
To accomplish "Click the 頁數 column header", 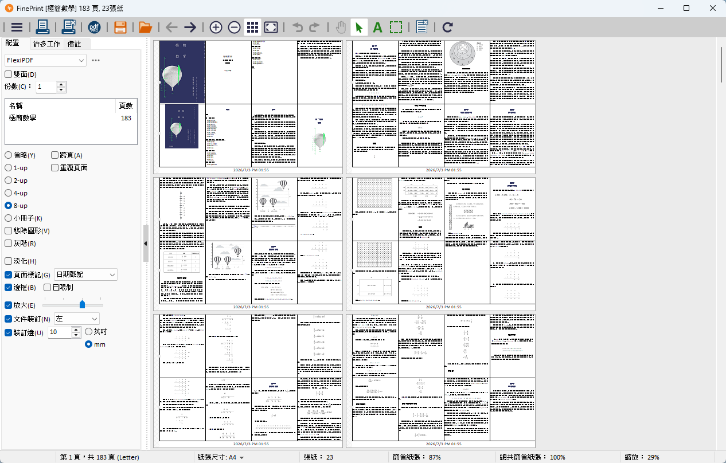I will tap(126, 105).
